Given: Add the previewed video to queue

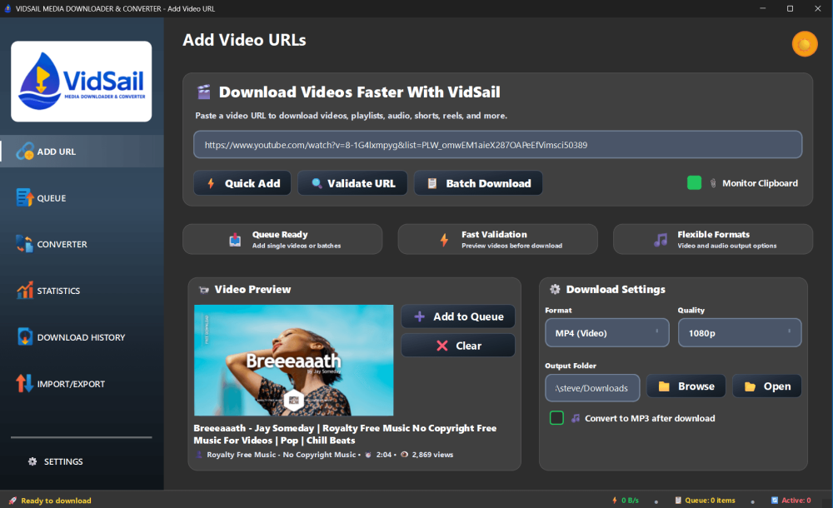Looking at the screenshot, I should click(458, 316).
